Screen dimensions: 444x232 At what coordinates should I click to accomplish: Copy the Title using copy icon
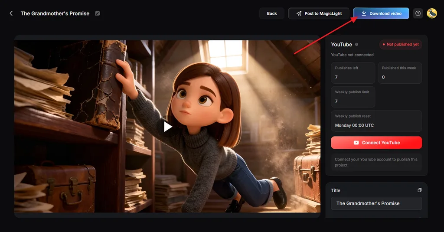coord(419,190)
